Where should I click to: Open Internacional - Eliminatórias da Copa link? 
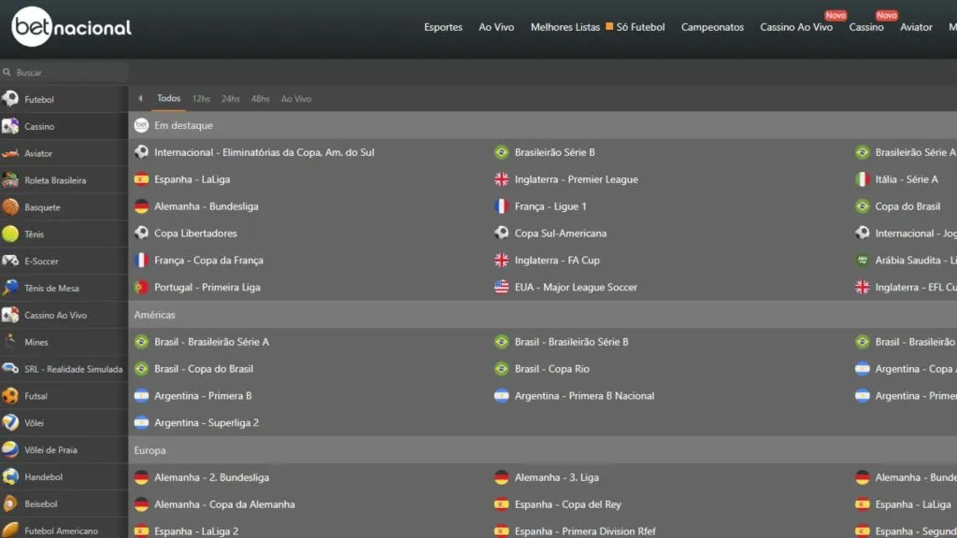point(264,152)
